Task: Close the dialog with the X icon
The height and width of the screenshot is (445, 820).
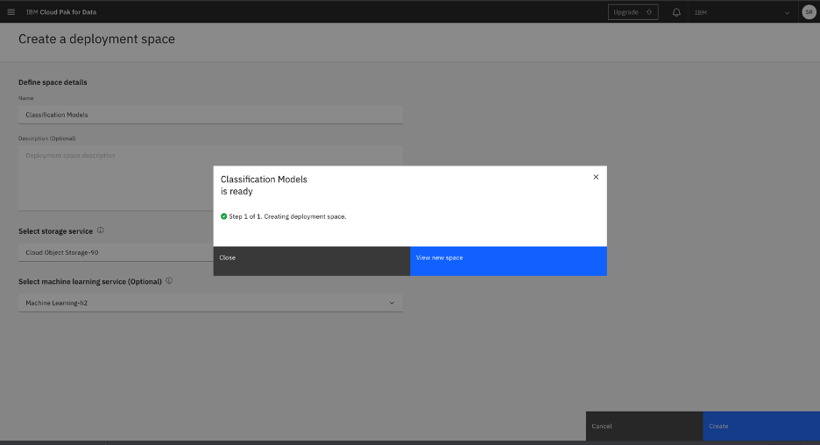Action: (x=596, y=177)
